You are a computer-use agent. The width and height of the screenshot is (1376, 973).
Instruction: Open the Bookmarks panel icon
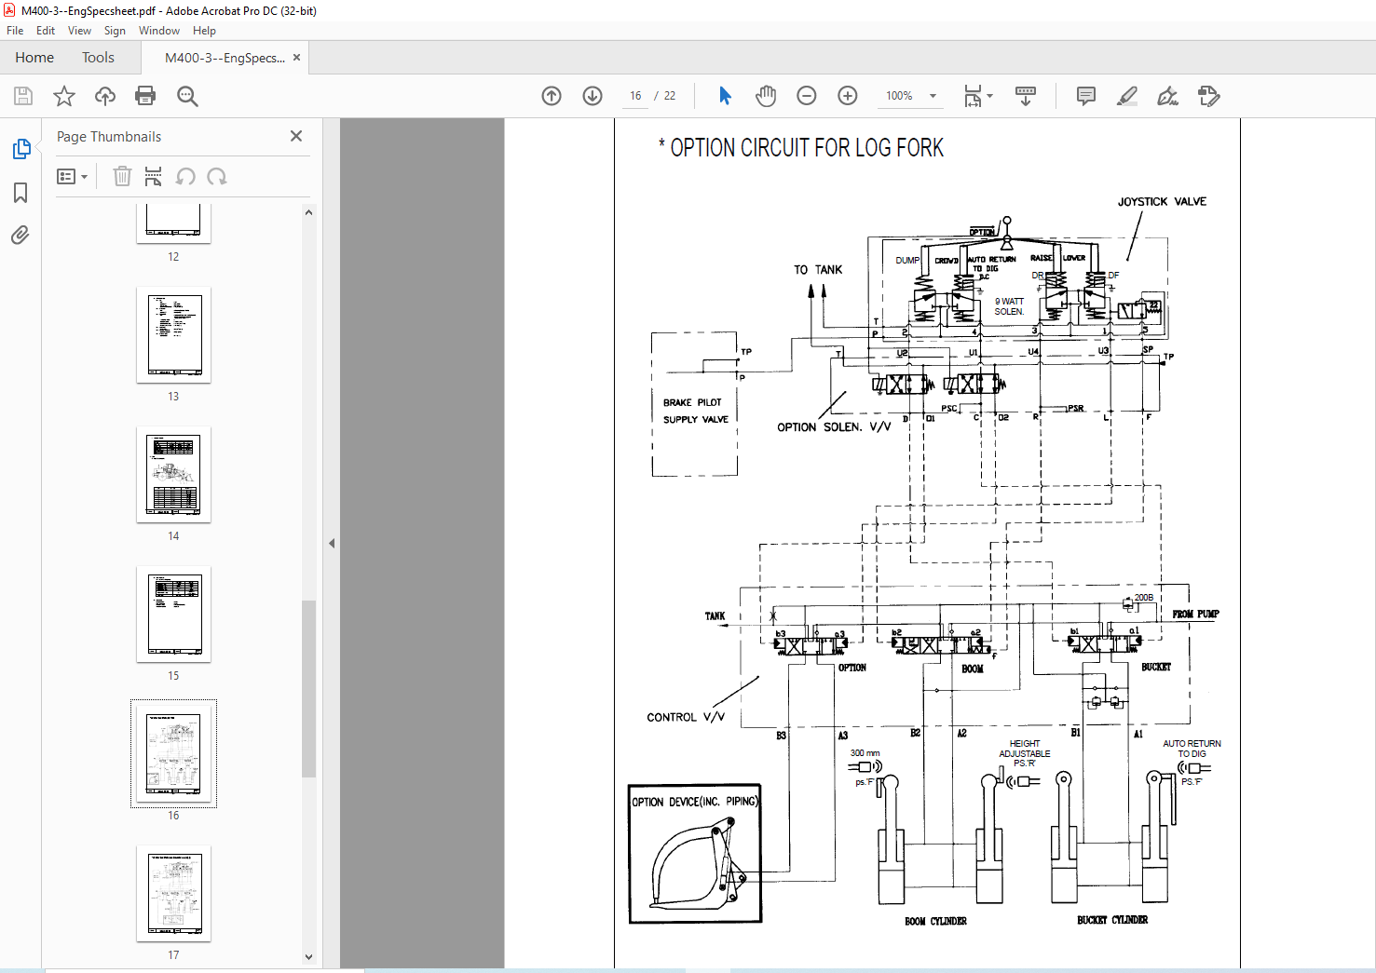click(x=20, y=193)
